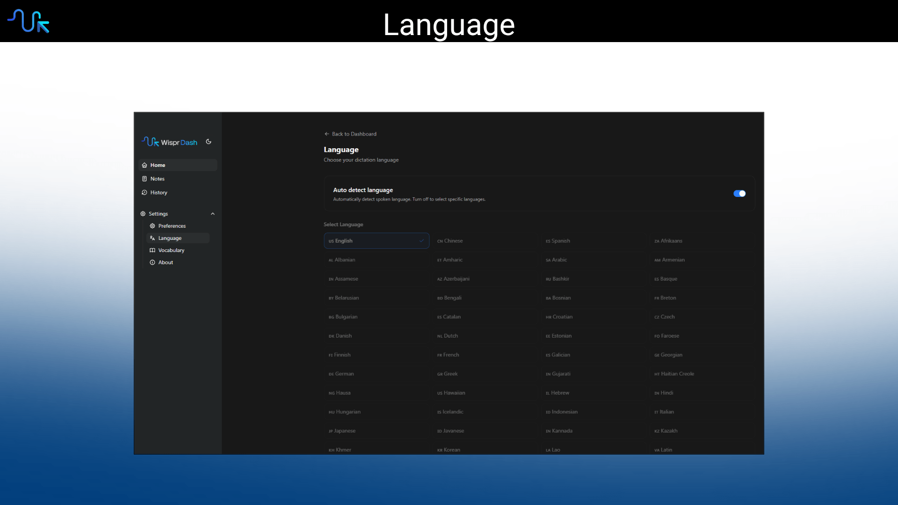Choose Bashkir from the language list
898x505 pixels.
(594, 279)
